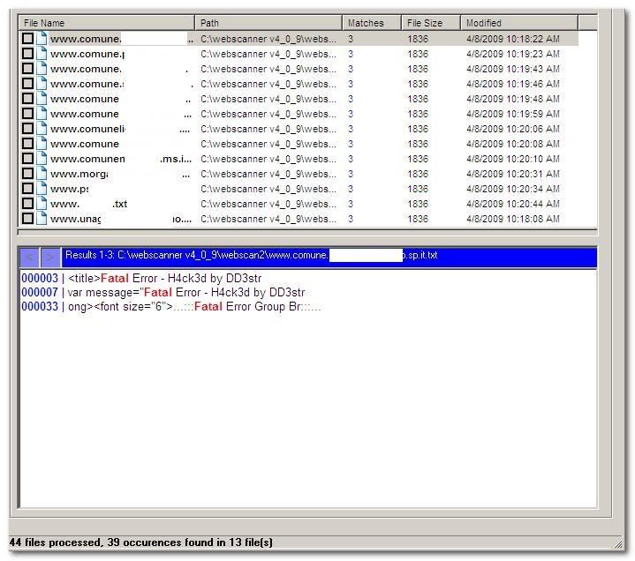Click the file icon for www.comuneli entry
635x561 pixels.
coord(42,129)
